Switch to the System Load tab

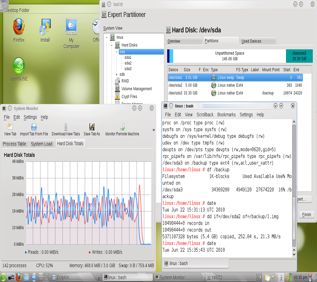(42, 144)
